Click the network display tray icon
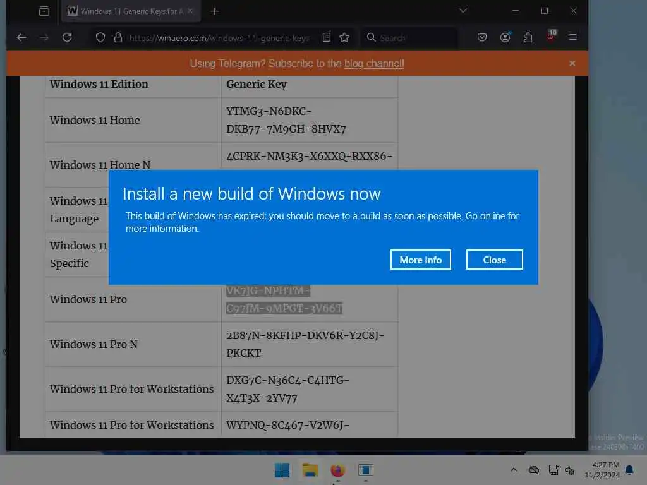 (553, 470)
